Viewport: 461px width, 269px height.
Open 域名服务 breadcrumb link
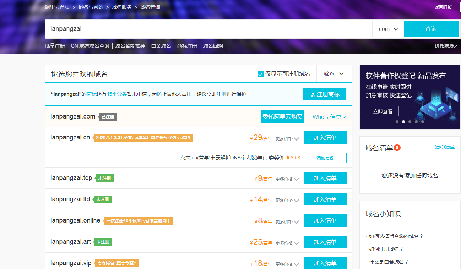tap(121, 7)
